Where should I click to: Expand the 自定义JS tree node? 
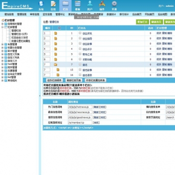(x=2, y=61)
